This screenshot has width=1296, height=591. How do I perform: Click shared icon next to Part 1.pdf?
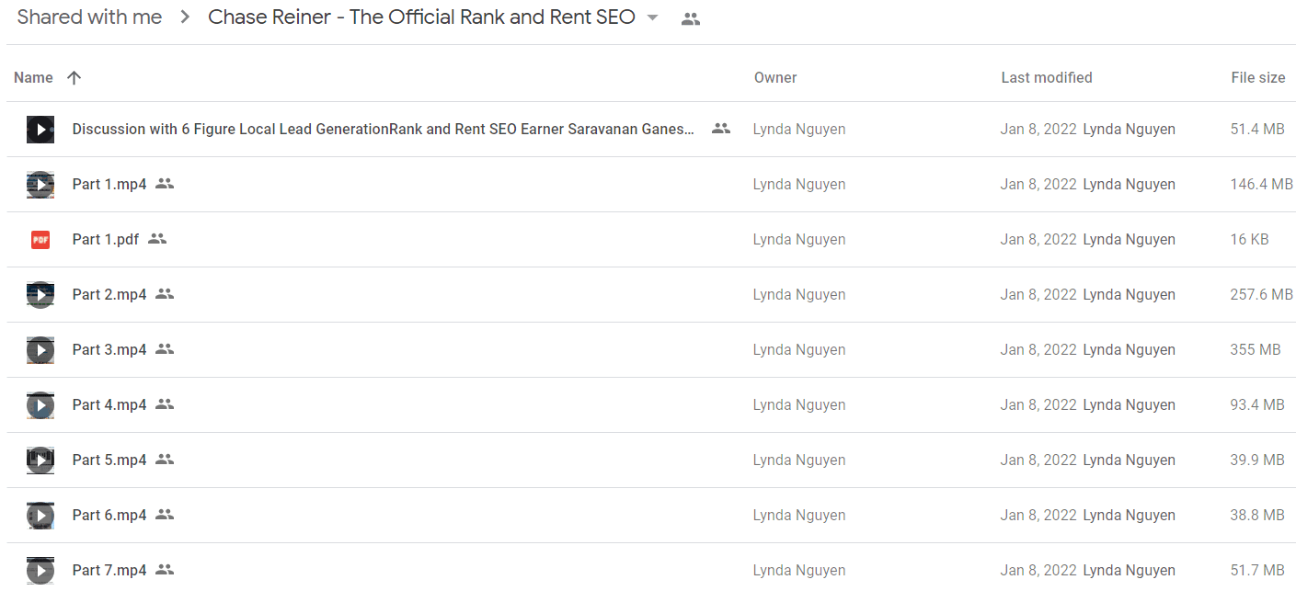coord(157,239)
